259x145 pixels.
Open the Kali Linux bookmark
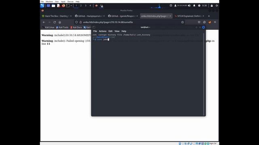tap(48, 27)
